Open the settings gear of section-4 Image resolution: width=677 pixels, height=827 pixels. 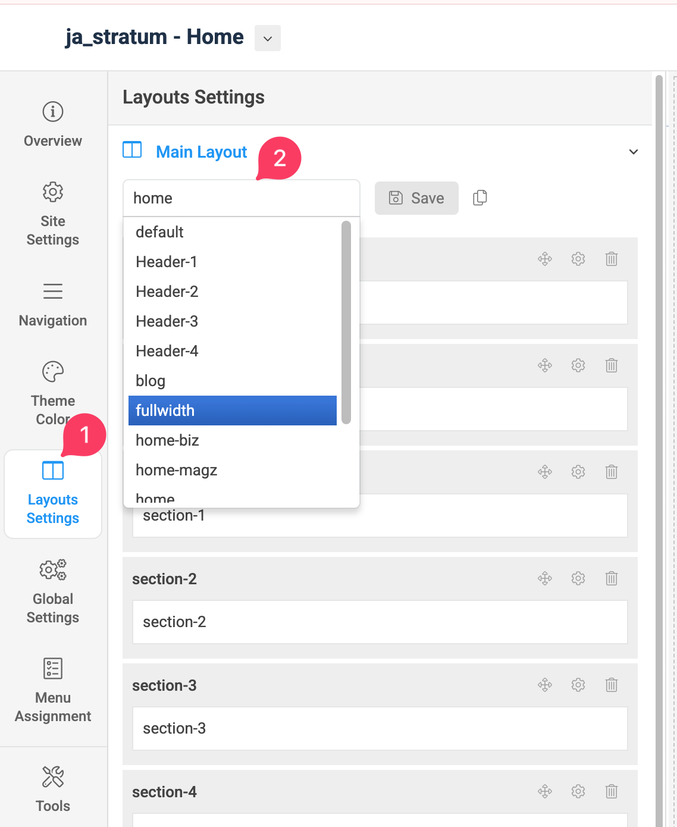click(x=578, y=791)
